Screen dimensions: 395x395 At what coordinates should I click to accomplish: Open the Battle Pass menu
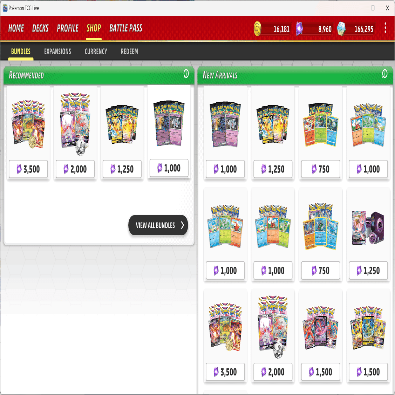click(126, 28)
